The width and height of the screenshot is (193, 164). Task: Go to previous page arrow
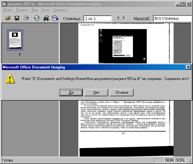click(118, 18)
